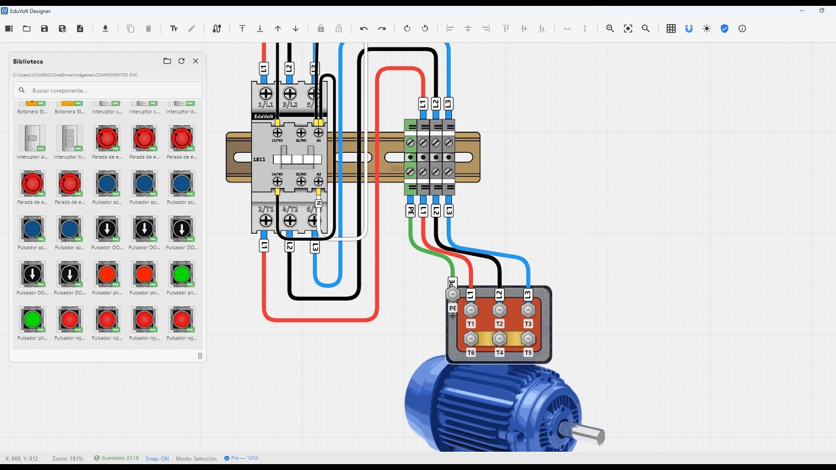Open a project with the folder icon
This screenshot has width=836, height=470.
[27, 29]
